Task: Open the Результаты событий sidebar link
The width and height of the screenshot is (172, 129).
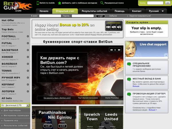Action: point(15,126)
